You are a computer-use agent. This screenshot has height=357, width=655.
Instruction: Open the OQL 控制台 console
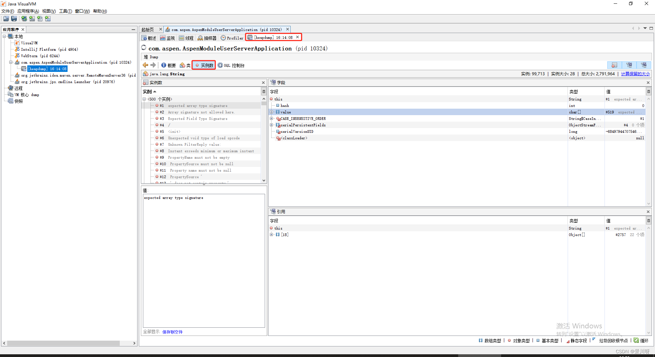click(x=231, y=65)
